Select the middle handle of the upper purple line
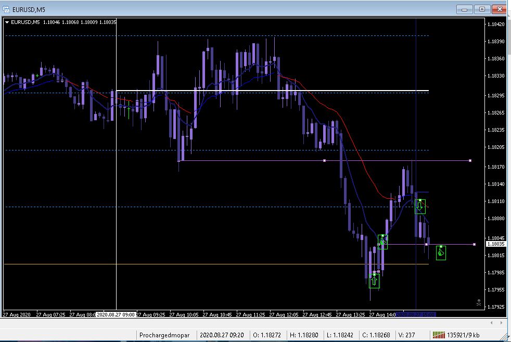The image size is (511, 342). 324,160
